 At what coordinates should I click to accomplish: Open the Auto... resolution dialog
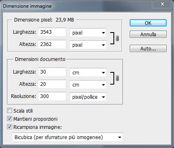coord(148,48)
